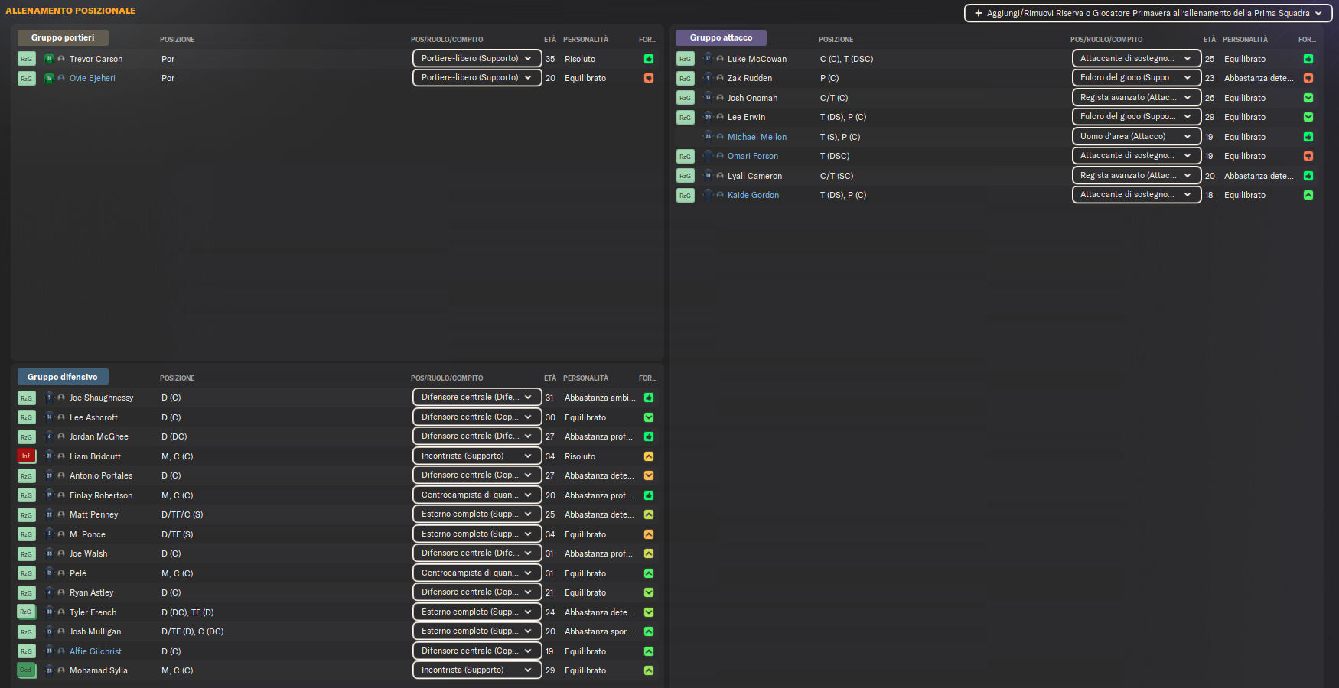This screenshot has width=1339, height=688.
Task: Open Trevor Carson's Portiere-libero role dropdown
Action: coord(477,58)
